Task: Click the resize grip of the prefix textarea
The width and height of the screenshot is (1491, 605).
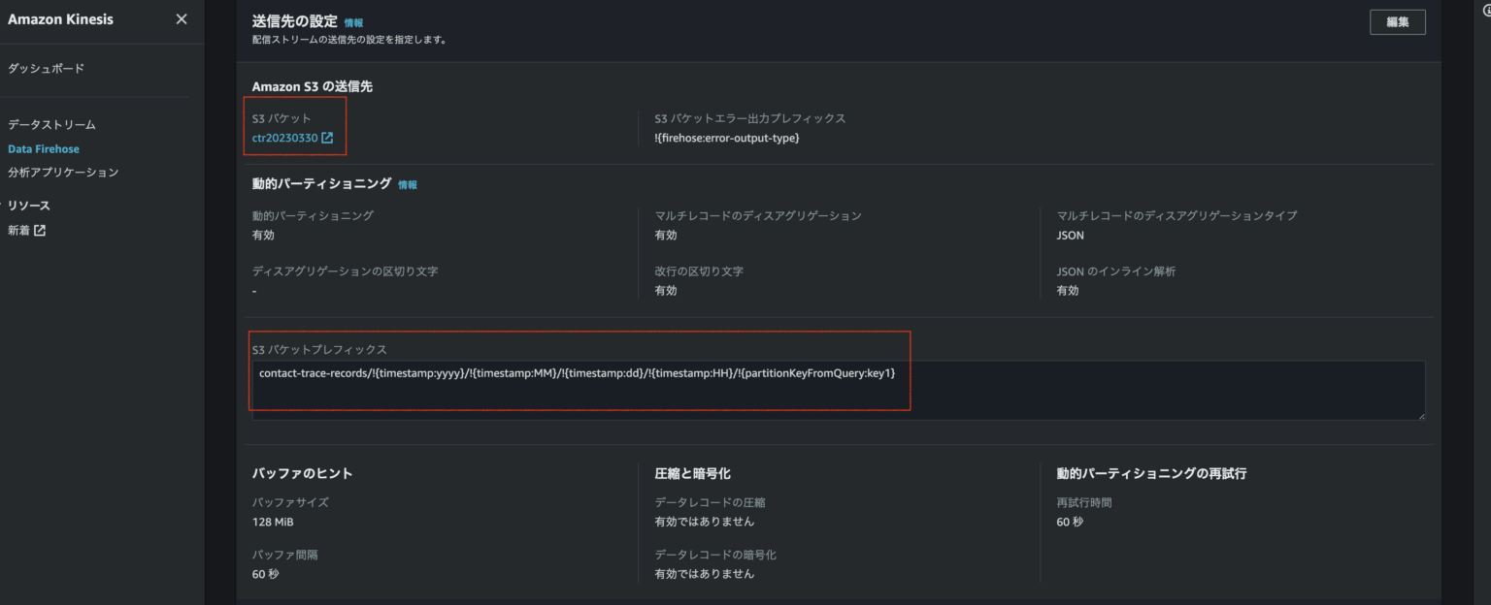Action: (x=1419, y=415)
